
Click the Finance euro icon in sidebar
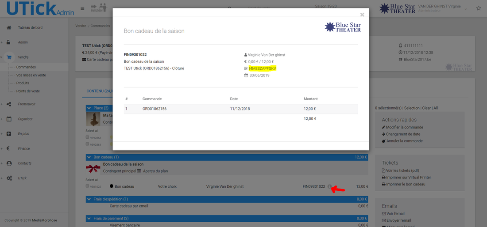click(x=9, y=149)
